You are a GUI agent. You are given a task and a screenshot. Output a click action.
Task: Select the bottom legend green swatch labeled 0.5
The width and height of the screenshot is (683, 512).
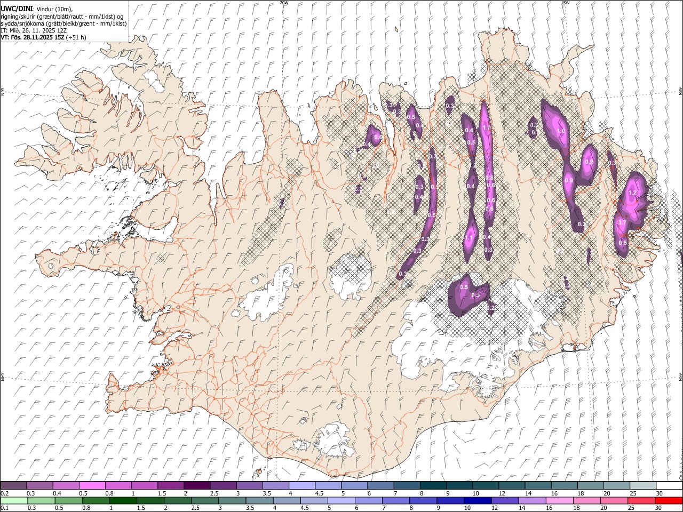68,500
